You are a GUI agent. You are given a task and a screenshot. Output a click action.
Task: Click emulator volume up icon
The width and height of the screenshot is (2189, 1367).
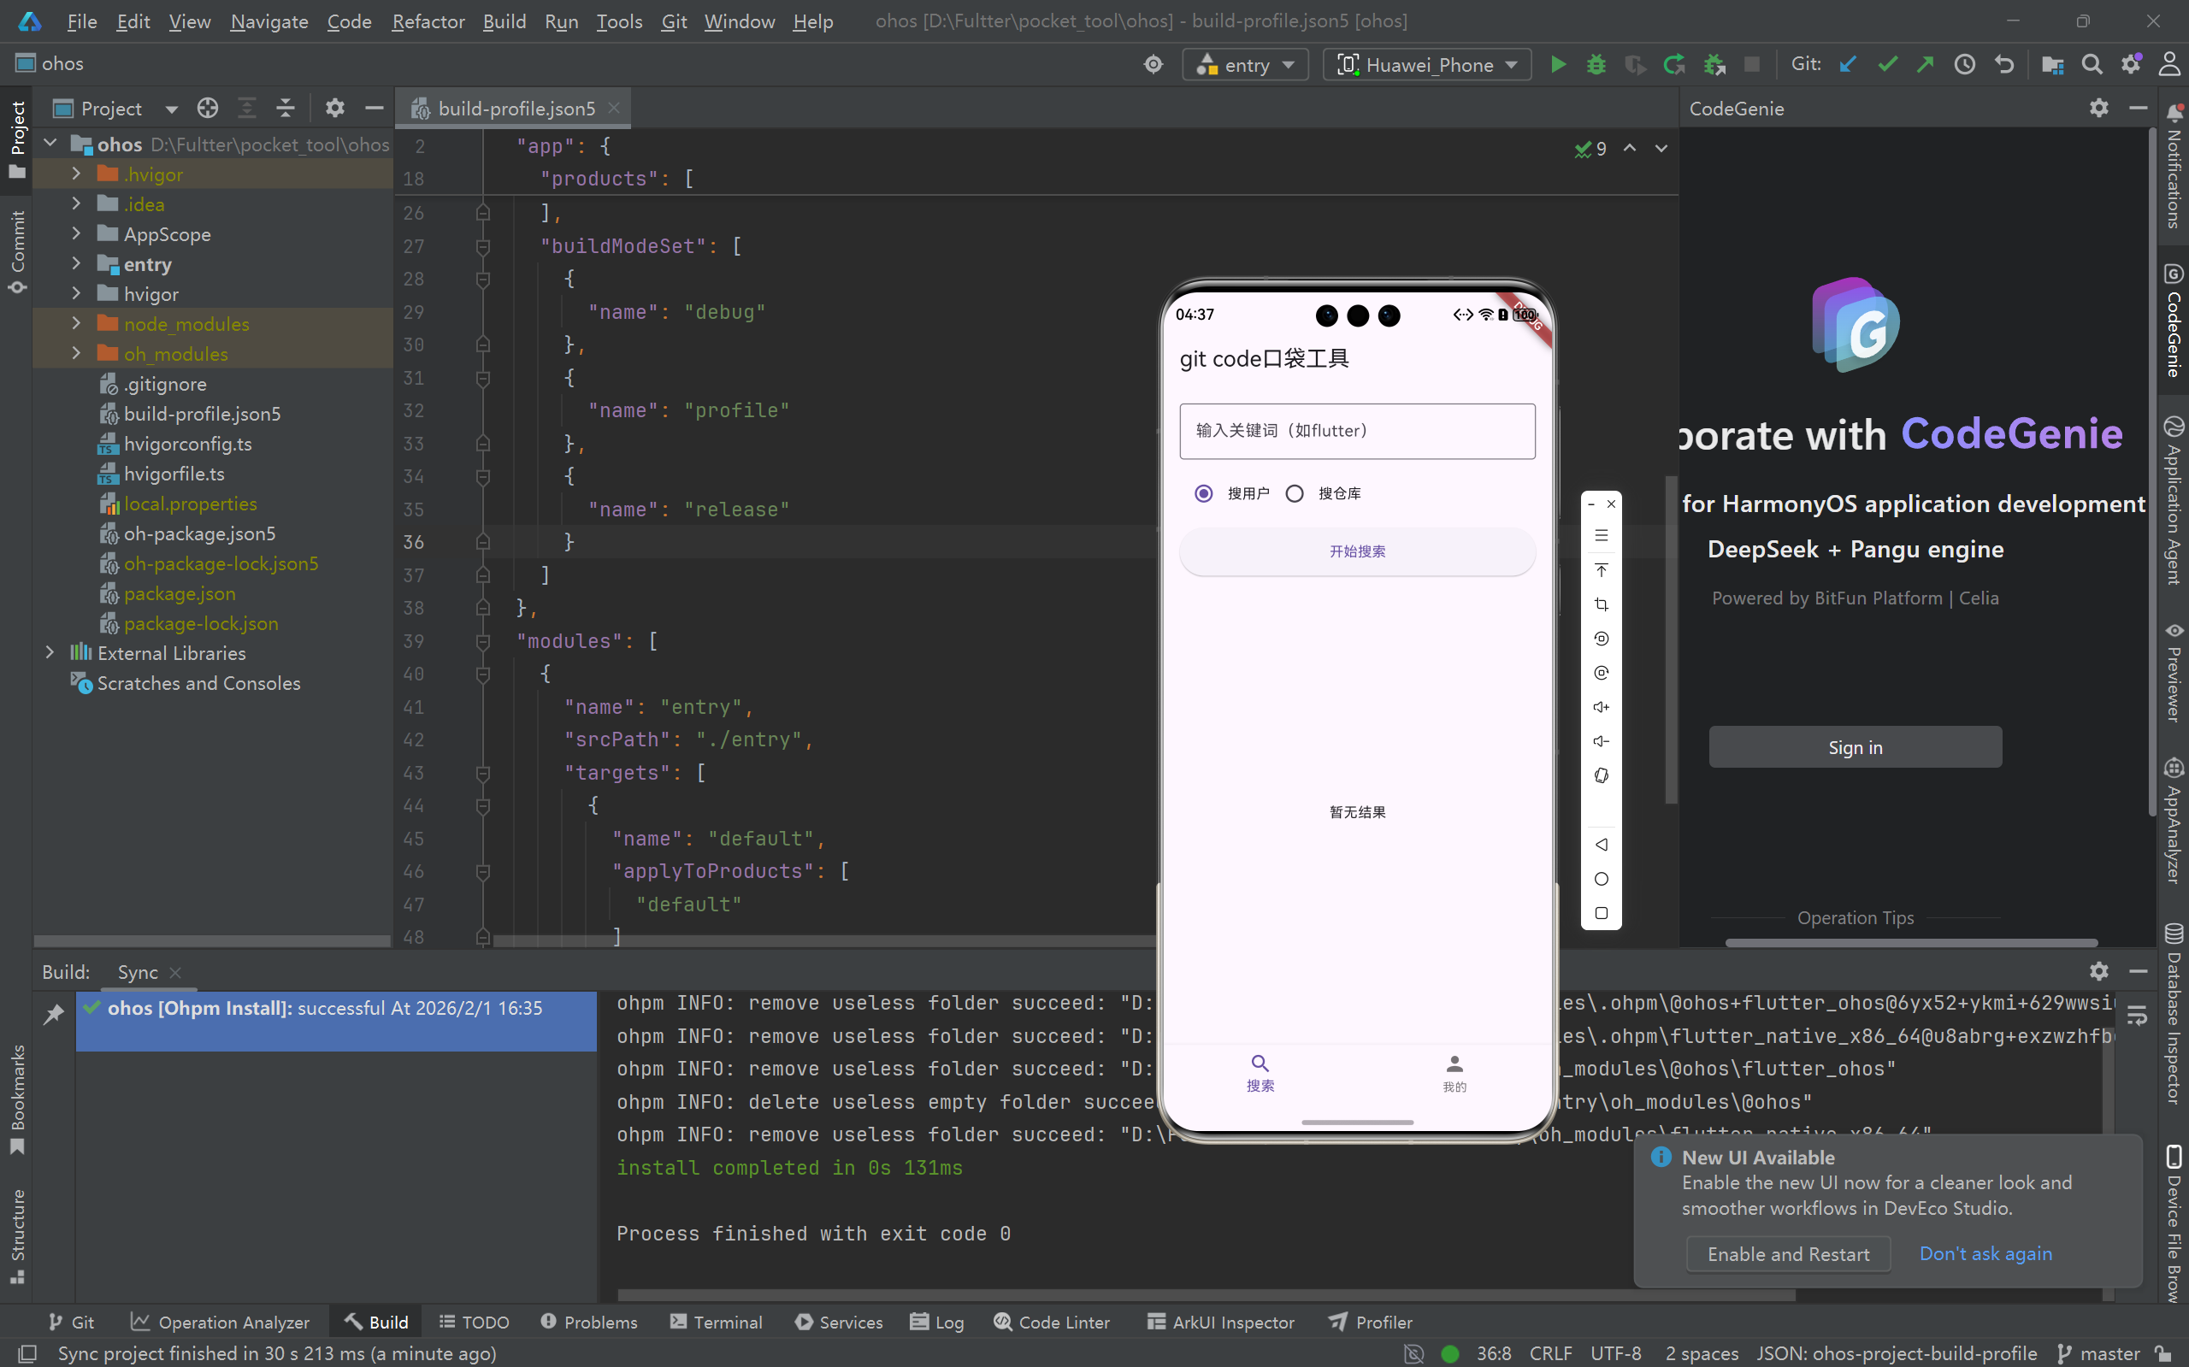pyautogui.click(x=1601, y=707)
